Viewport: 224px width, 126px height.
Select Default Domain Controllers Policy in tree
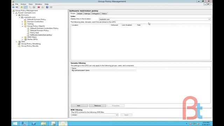[44, 28]
